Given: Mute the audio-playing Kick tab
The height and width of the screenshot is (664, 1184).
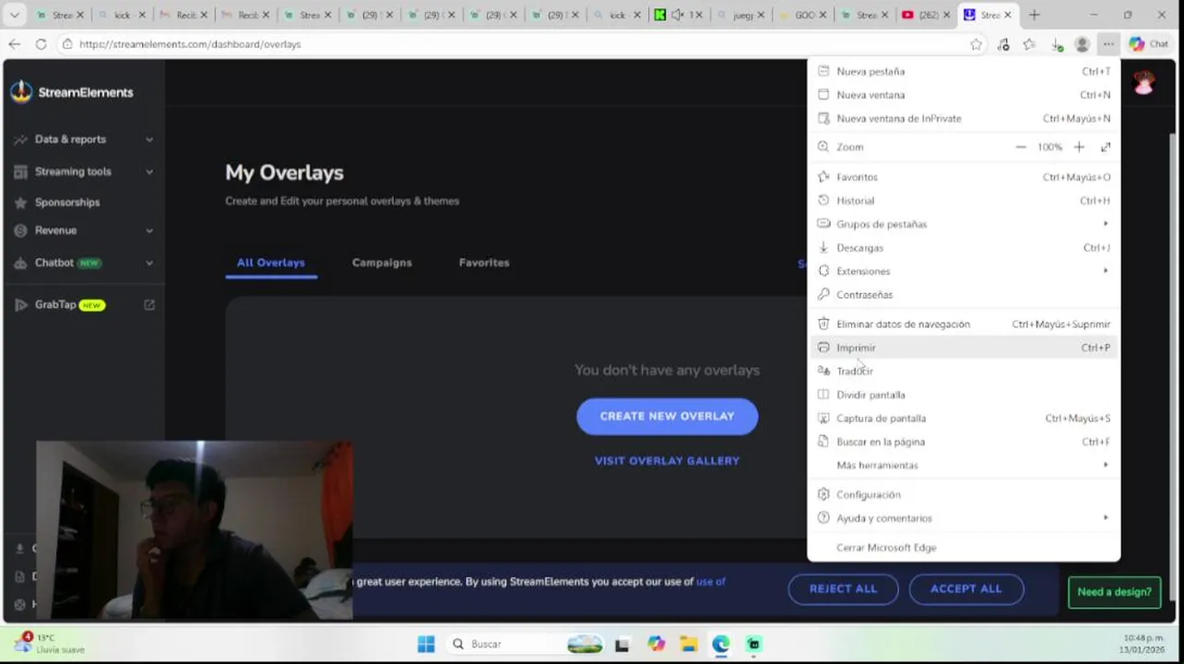Looking at the screenshot, I should coord(678,15).
